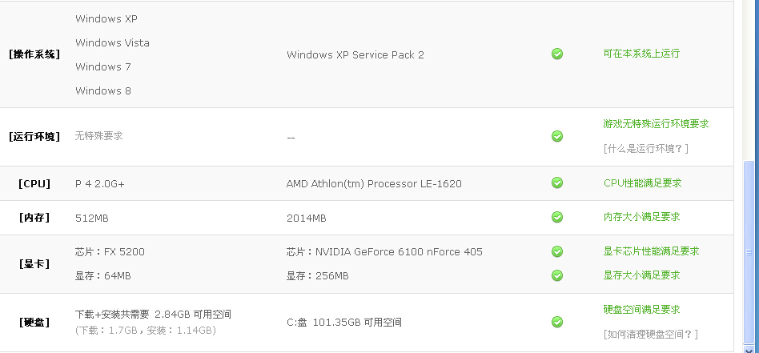Click the 游戏无特殊运行环境要求 status text
The image size is (759, 353).
pyautogui.click(x=656, y=124)
